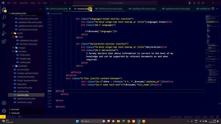
Task: Open editor tab bar more actions
Action: click(217, 9)
